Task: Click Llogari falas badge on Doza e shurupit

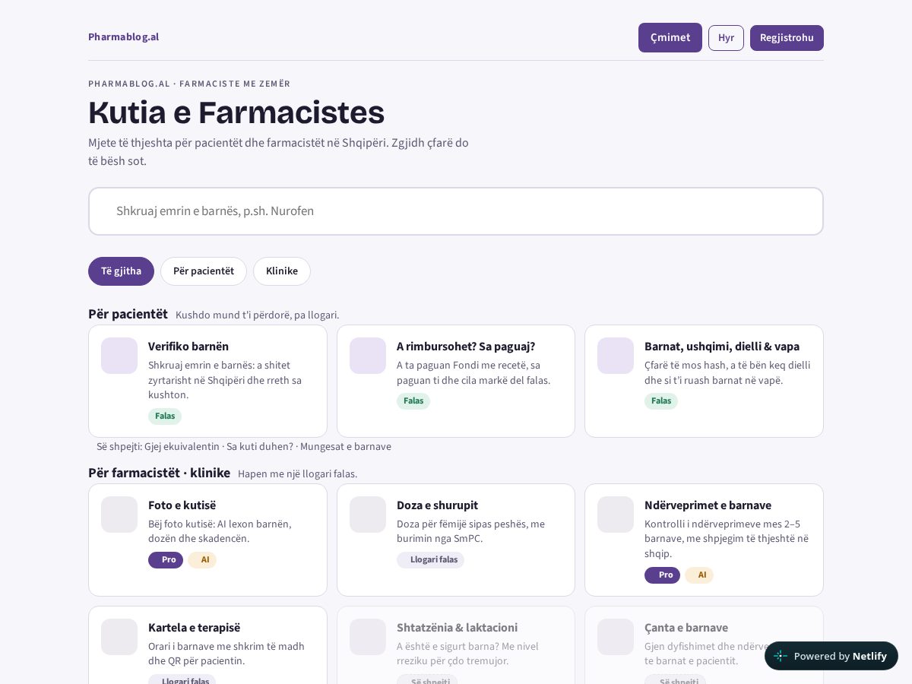Action: pyautogui.click(x=430, y=560)
